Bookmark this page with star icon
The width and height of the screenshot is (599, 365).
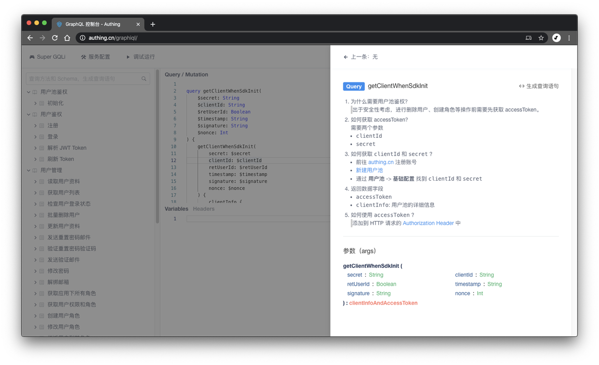pyautogui.click(x=541, y=38)
